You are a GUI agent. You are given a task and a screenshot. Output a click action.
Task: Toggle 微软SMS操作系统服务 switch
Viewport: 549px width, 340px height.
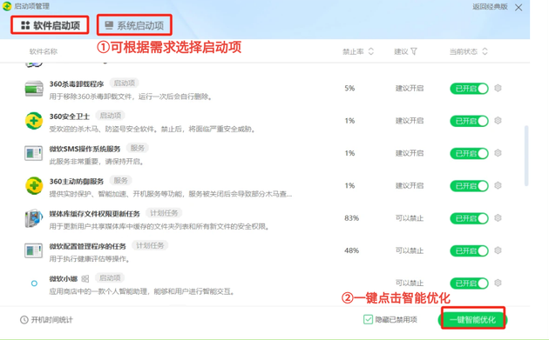pos(469,153)
